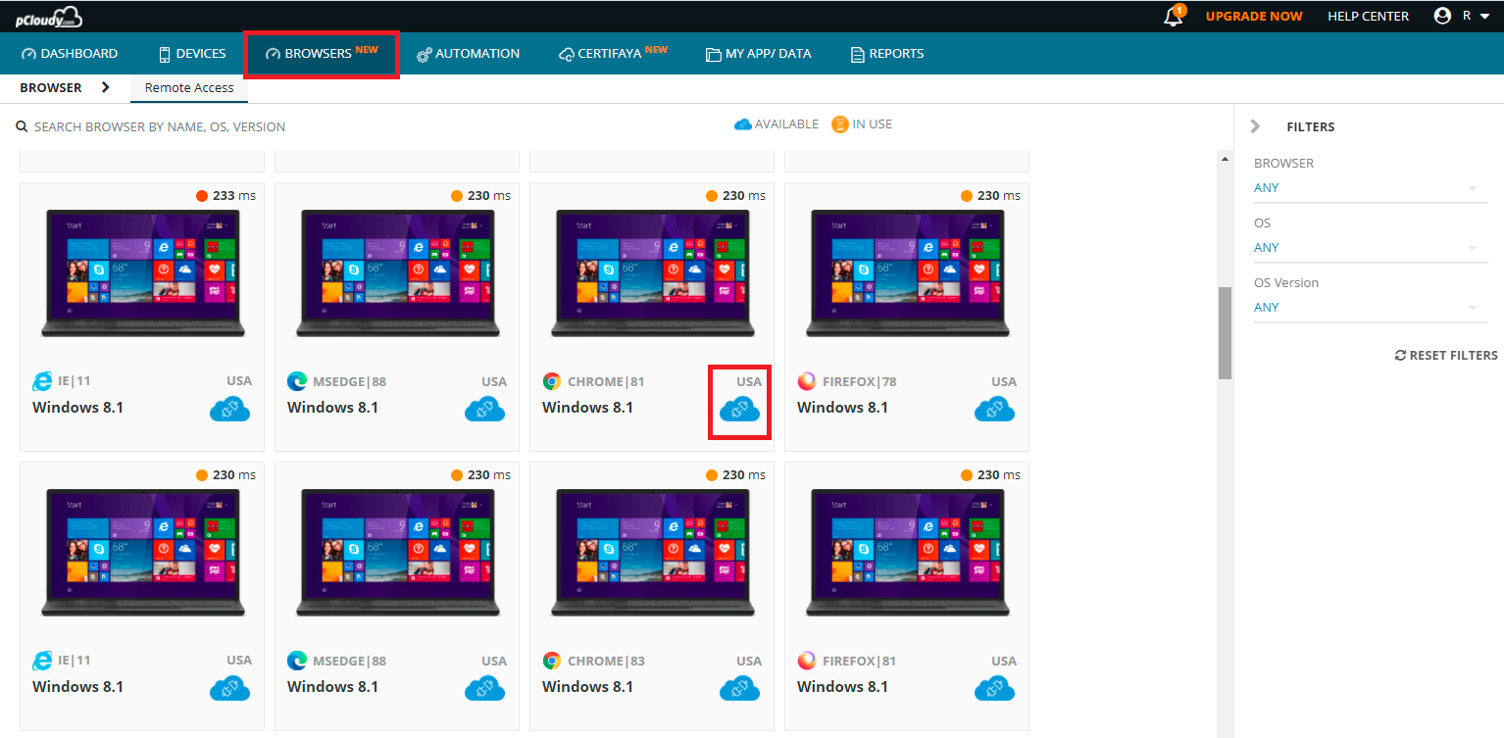Click the 'FIREFOX|81' label
The image size is (1504, 738).
[859, 662]
